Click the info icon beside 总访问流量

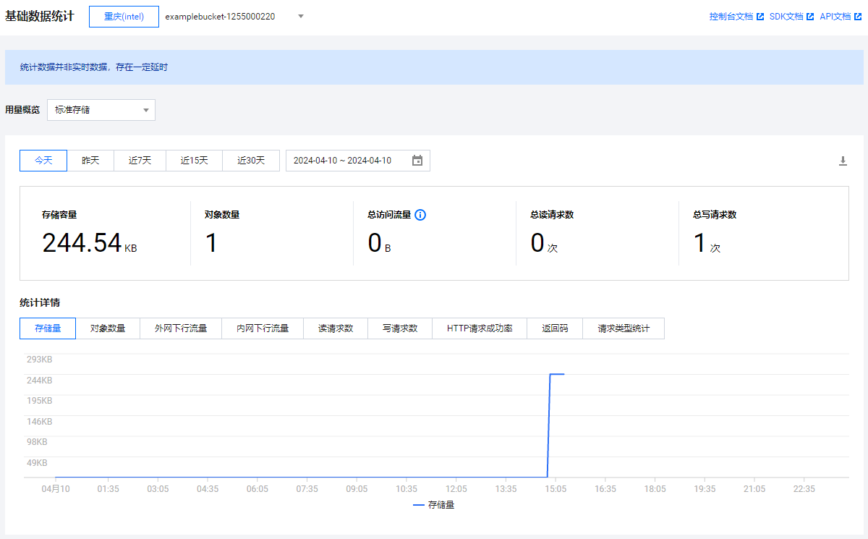(x=420, y=215)
